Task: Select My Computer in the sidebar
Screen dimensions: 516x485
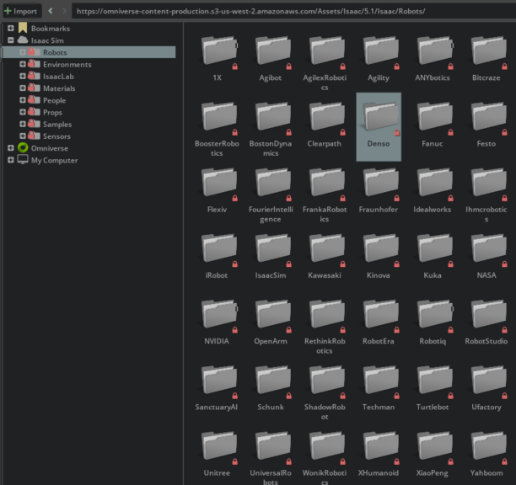Action: click(54, 160)
